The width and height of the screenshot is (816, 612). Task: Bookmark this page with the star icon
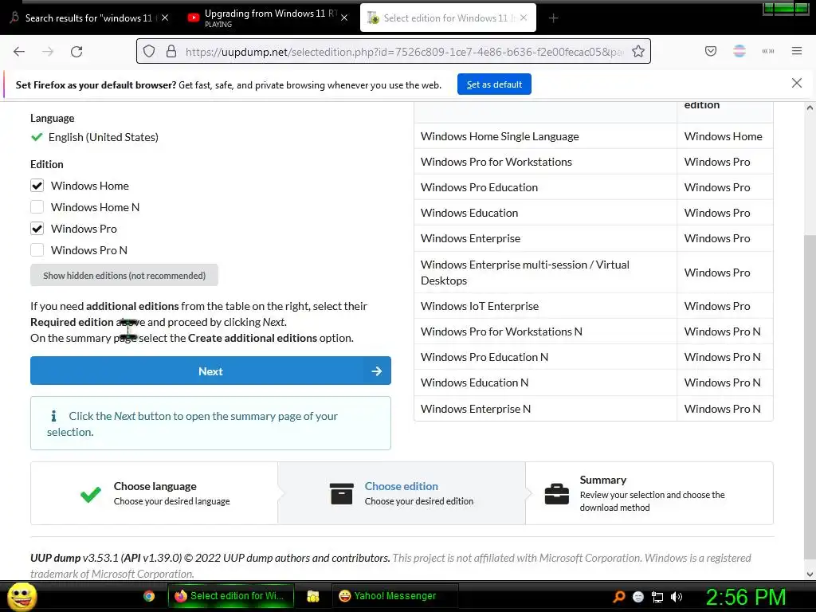point(638,51)
